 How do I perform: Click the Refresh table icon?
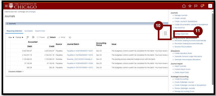pos(70,37)
